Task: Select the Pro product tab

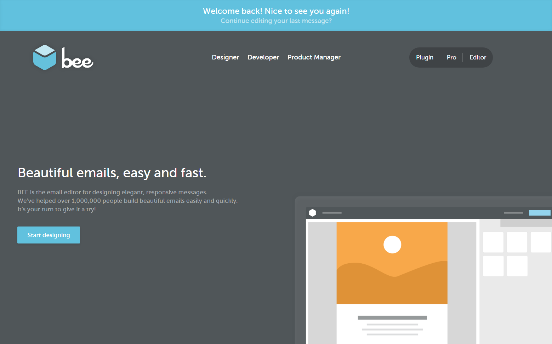Action: 451,57
